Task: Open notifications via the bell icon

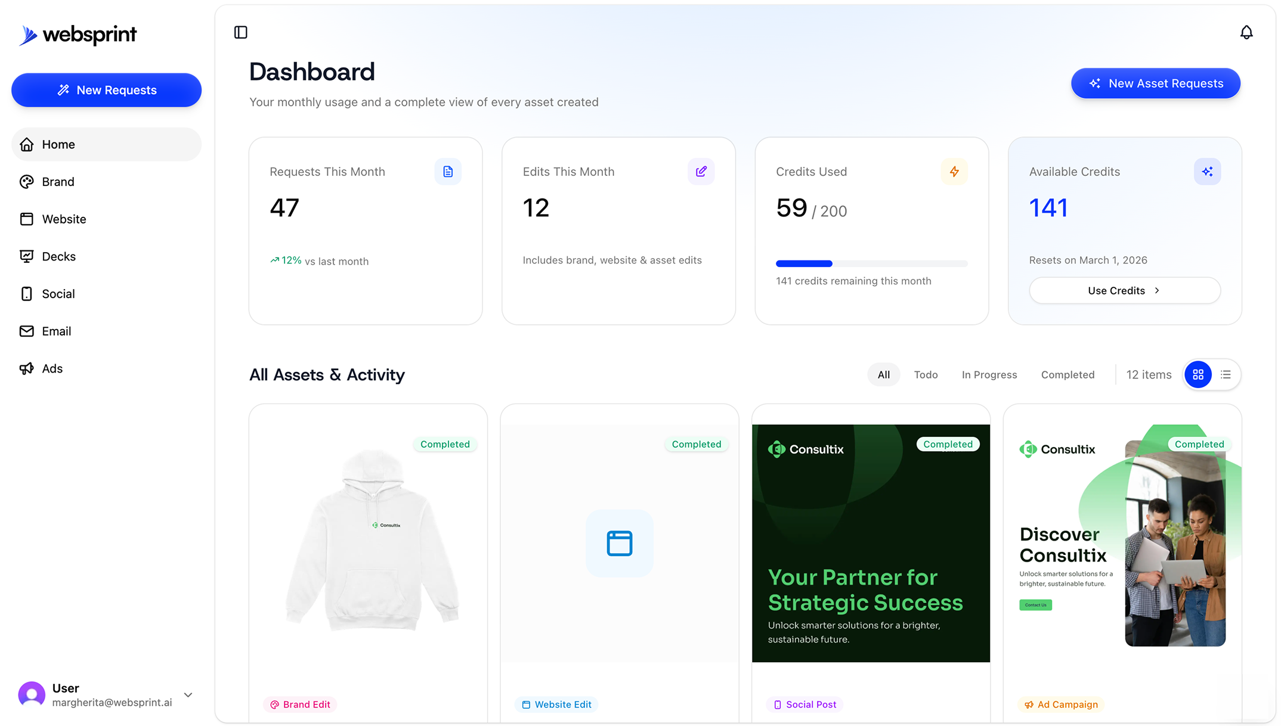Action: (x=1246, y=32)
